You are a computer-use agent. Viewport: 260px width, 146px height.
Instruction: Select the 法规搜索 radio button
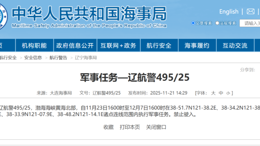click(x=217, y=23)
